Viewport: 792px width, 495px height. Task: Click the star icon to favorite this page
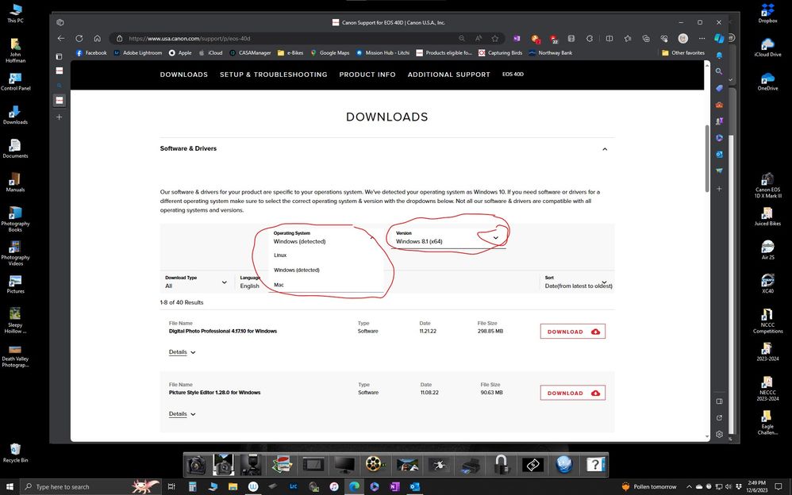click(495, 38)
